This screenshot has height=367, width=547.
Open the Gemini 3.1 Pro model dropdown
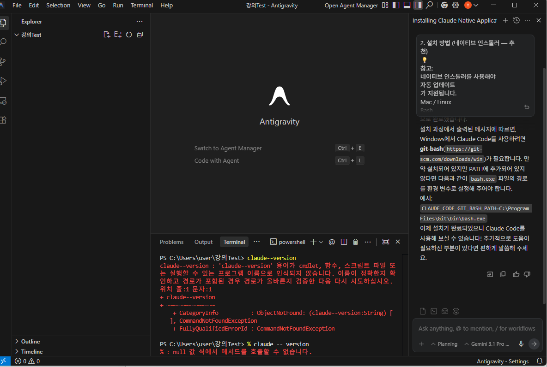[486, 344]
